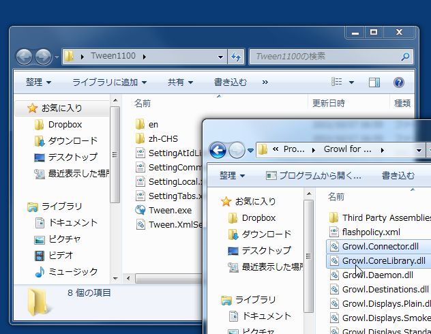Open 最近表示した場所 in the Tween1100 sidebar
The image size is (431, 334).
(72, 173)
